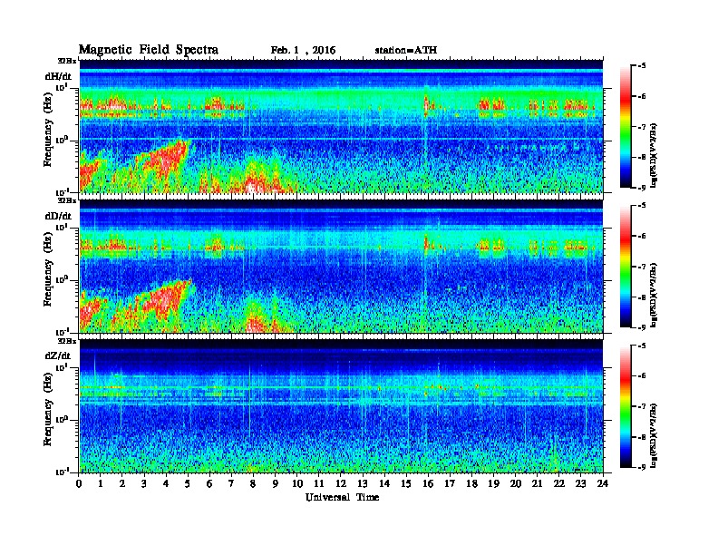Click hour 7 on the Universal Time axis
Viewport: 718px width, 555px height.
(232, 483)
